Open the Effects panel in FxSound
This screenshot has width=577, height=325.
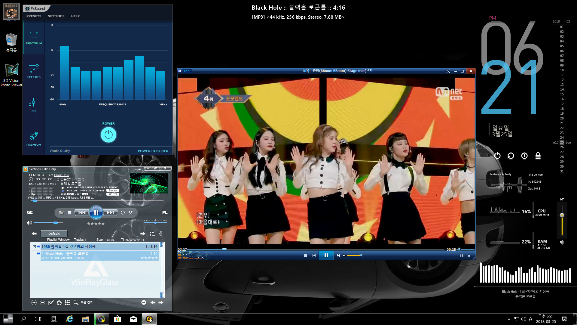[x=34, y=71]
